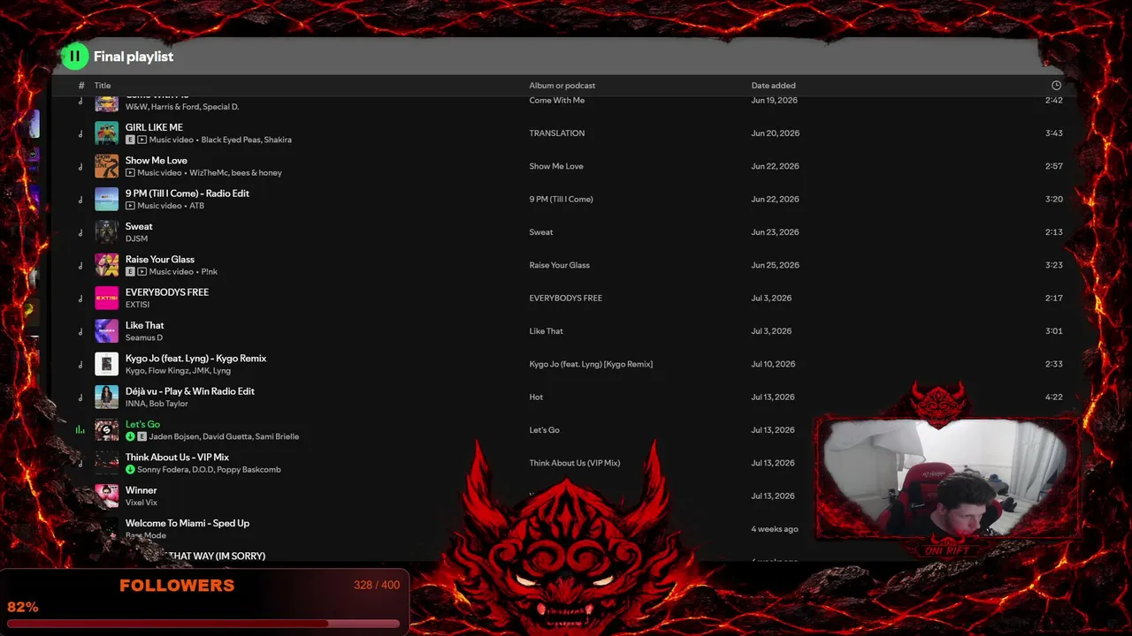Screen dimensions: 1132x636
Task: Click the Winner track cover art
Action: (107, 496)
